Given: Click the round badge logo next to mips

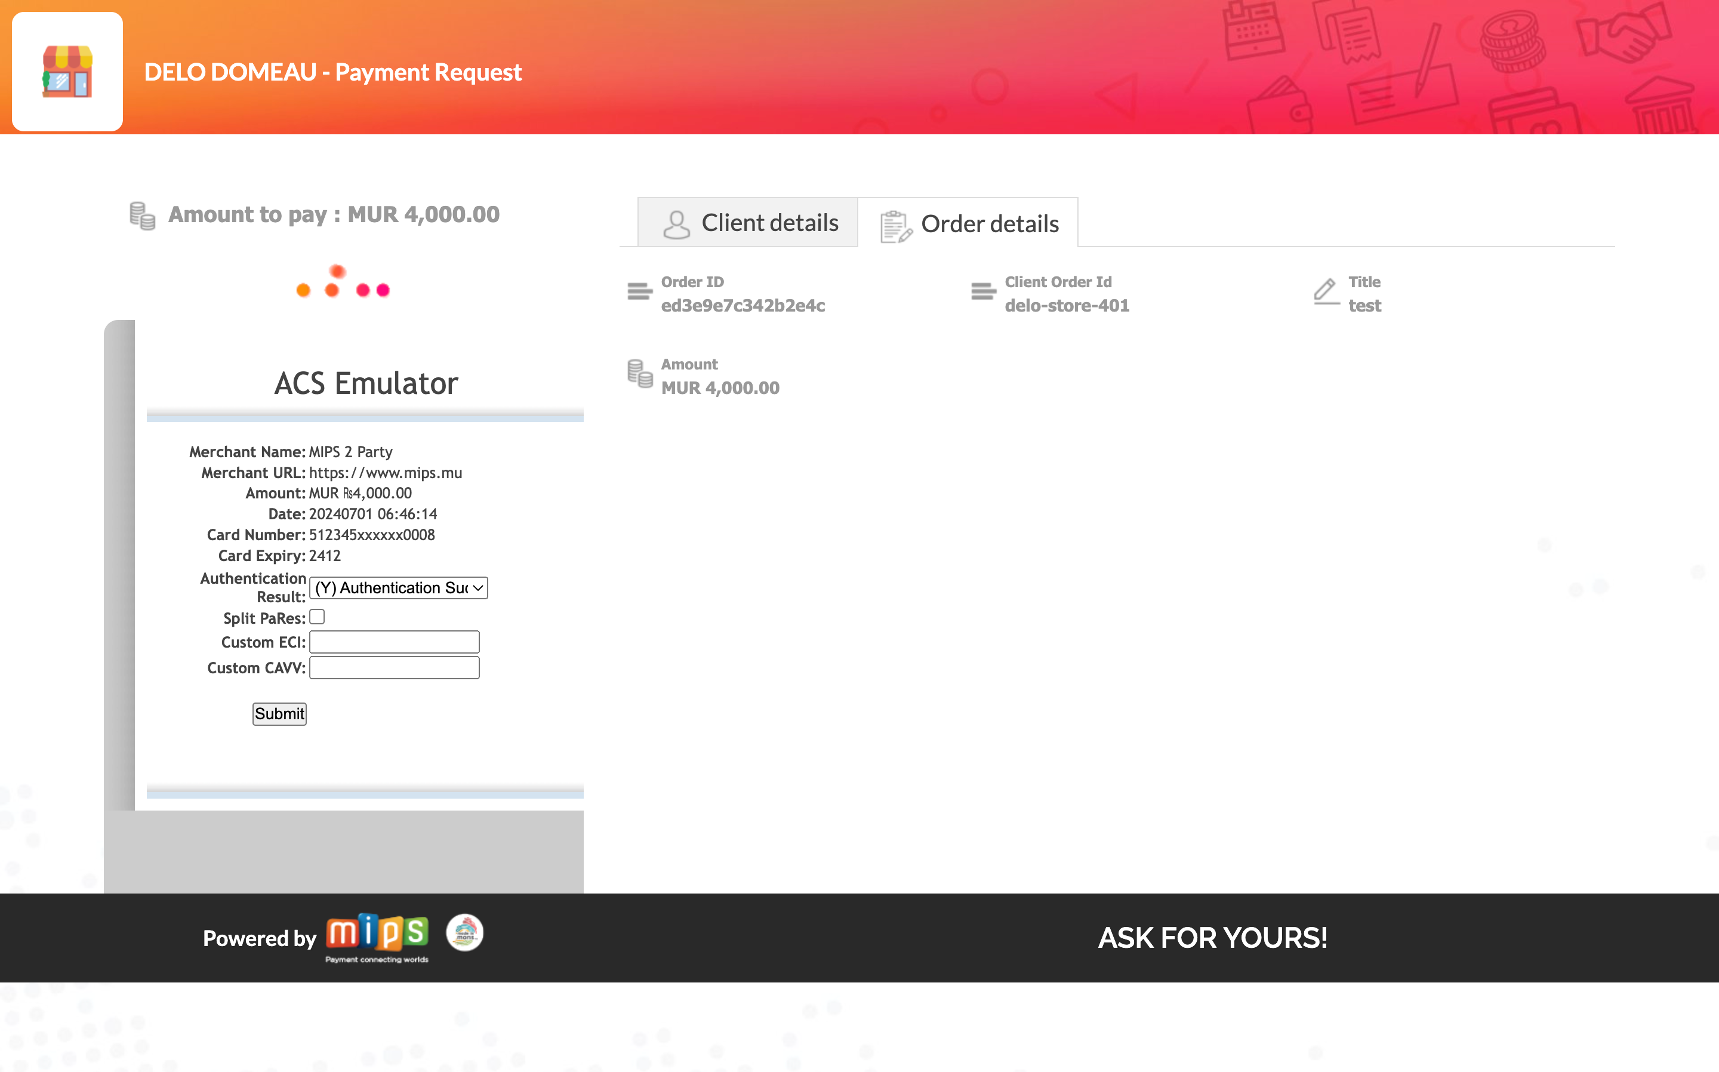Looking at the screenshot, I should click(464, 932).
